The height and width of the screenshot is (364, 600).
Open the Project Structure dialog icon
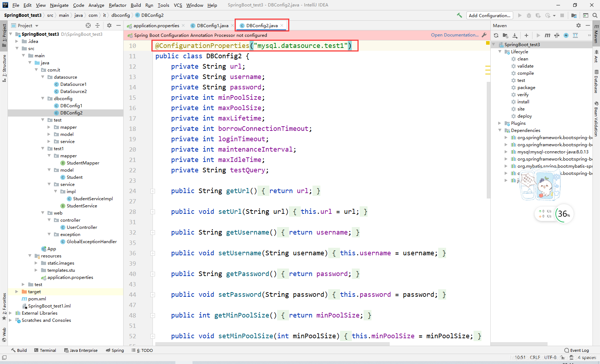(x=574, y=15)
